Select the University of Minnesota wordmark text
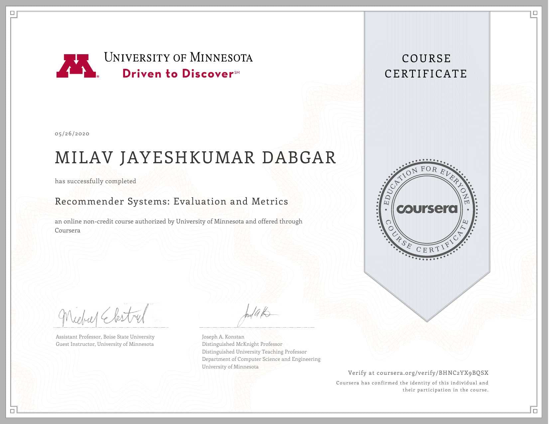Viewport: 549px width, 424px height. [x=178, y=57]
